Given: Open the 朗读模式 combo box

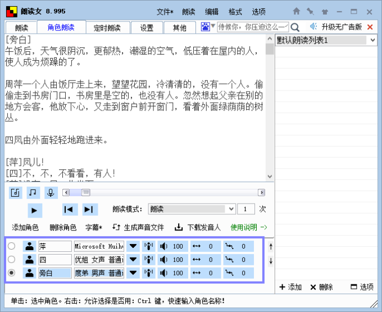Looking at the screenshot, I should coord(192,209).
